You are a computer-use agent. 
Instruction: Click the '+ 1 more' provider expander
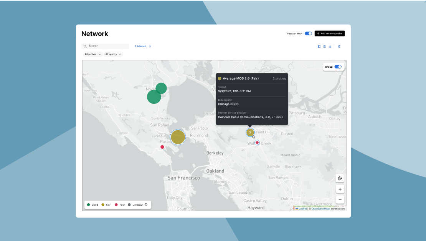click(x=277, y=117)
